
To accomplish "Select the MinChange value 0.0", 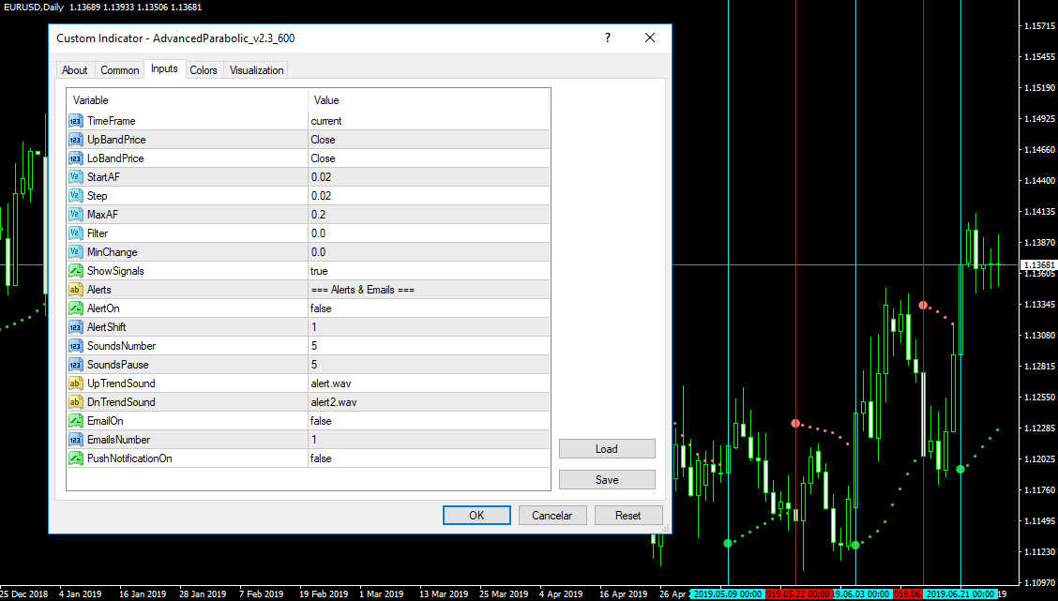I will [430, 252].
